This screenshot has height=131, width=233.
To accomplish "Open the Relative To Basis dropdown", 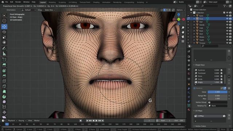I will (x=218, y=106).
